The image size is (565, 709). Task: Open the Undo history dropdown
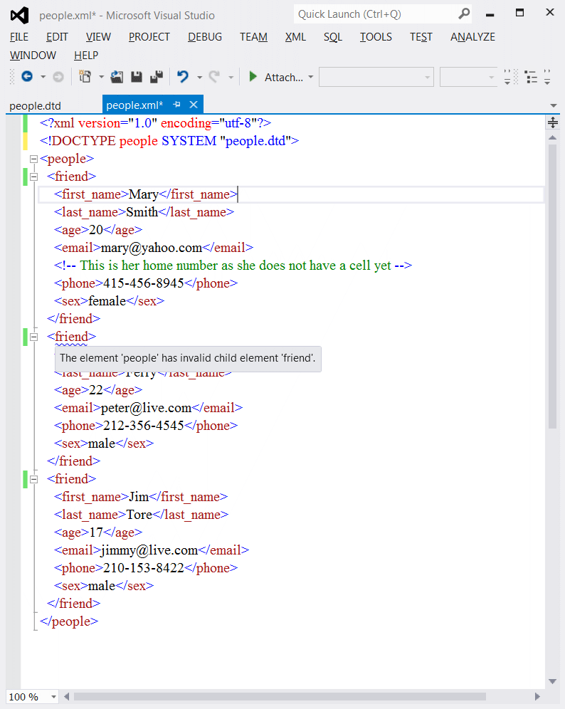click(x=199, y=78)
